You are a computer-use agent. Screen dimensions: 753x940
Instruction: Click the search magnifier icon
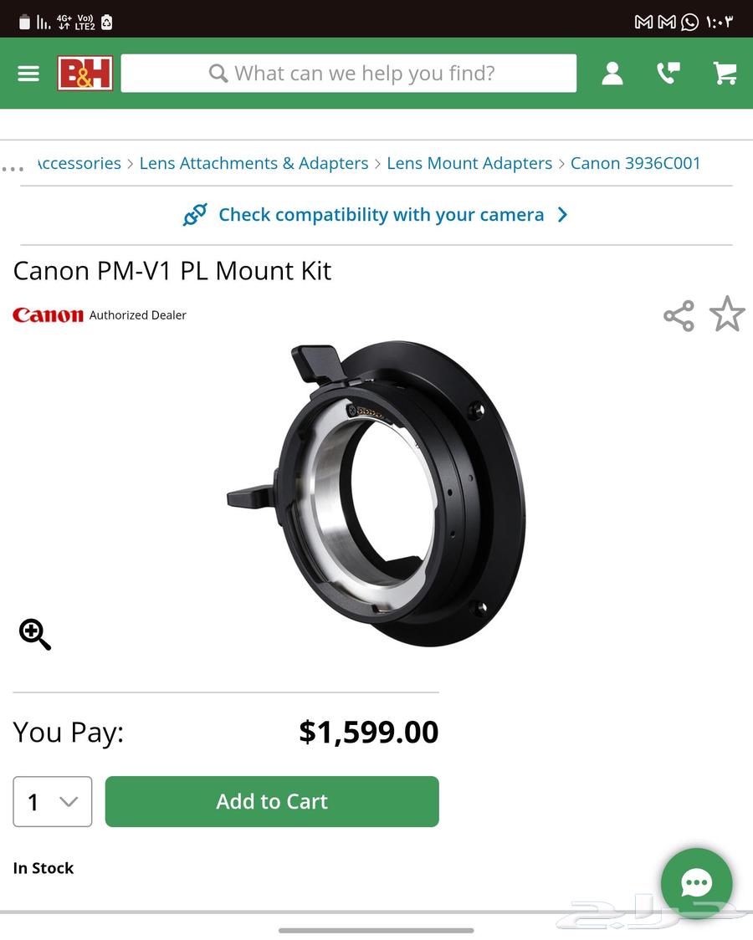[x=218, y=73]
